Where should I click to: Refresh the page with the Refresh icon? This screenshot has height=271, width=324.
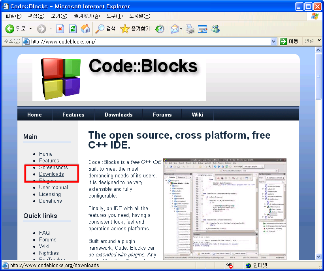pyautogui.click(x=73, y=29)
